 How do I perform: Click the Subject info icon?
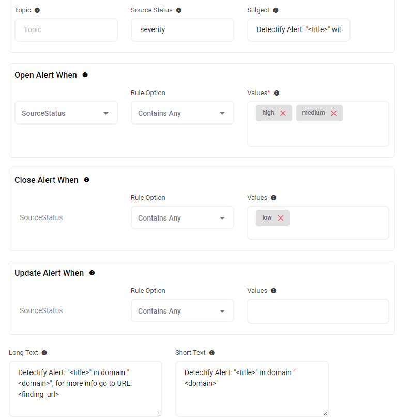click(276, 10)
